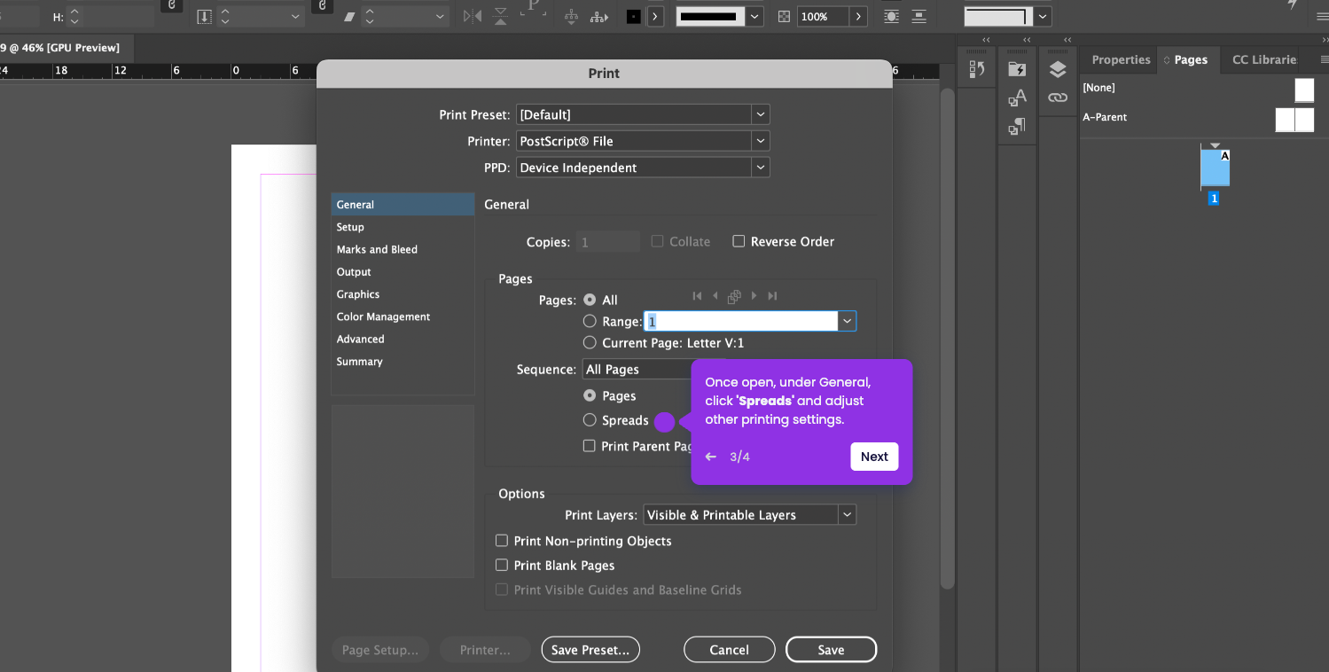Expand the Range field dropdown arrow
1329x672 pixels.
pos(848,321)
